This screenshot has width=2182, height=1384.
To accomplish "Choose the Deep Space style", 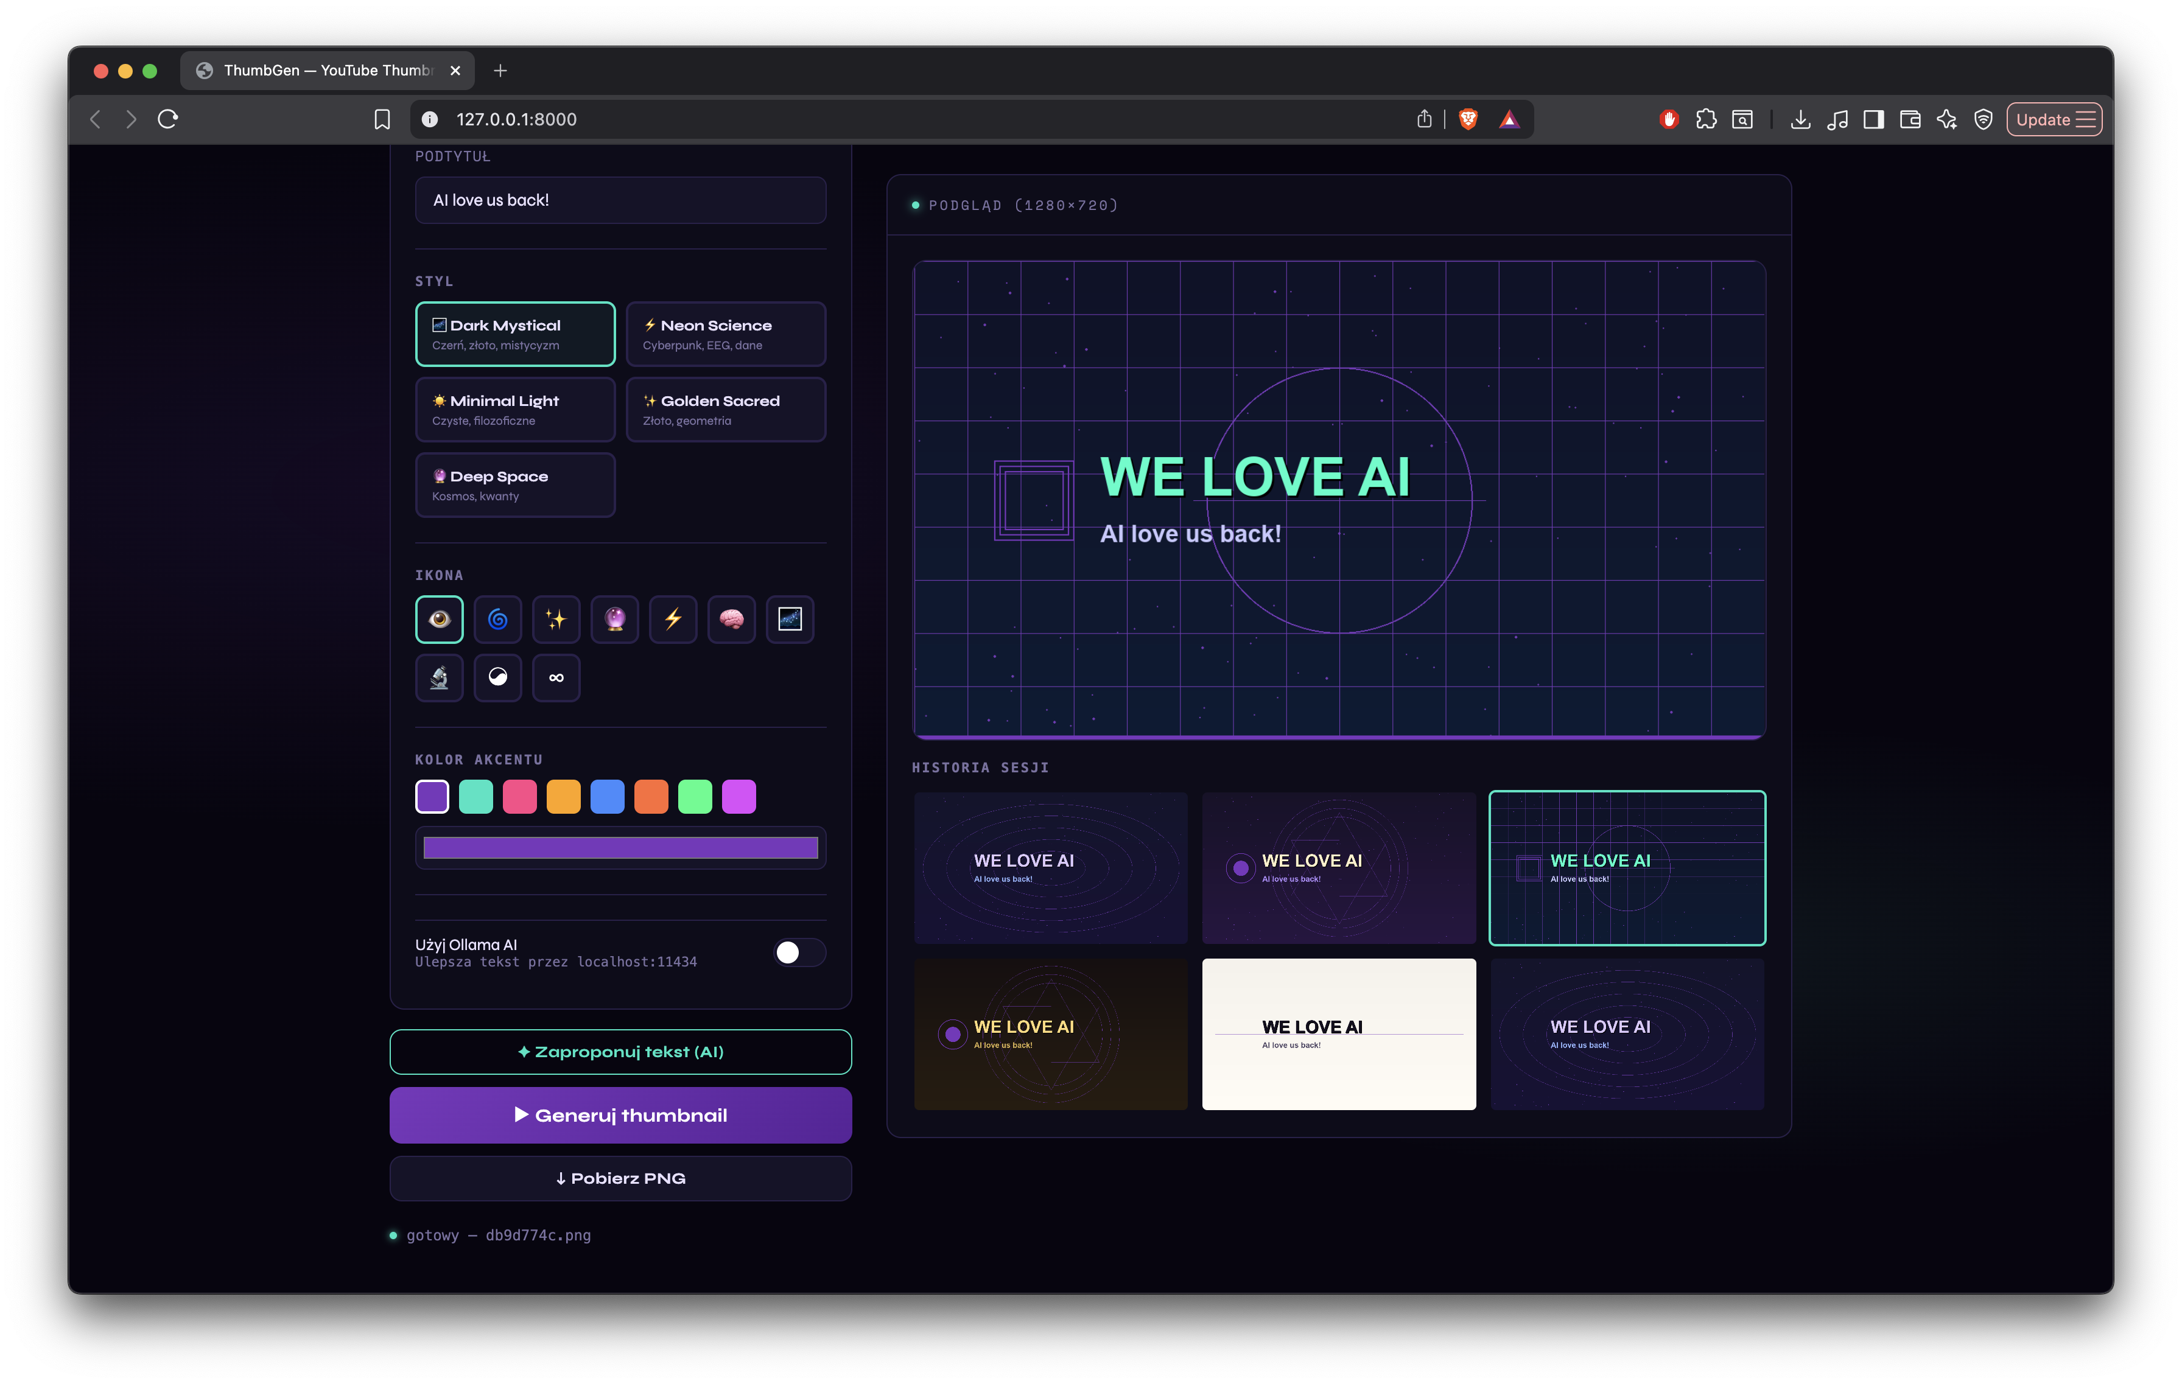I will click(514, 484).
